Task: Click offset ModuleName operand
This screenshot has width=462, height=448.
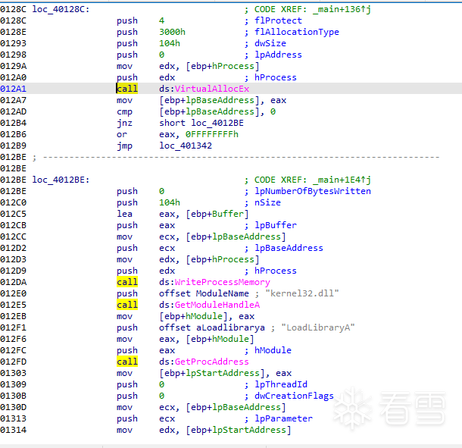Action: (204, 293)
